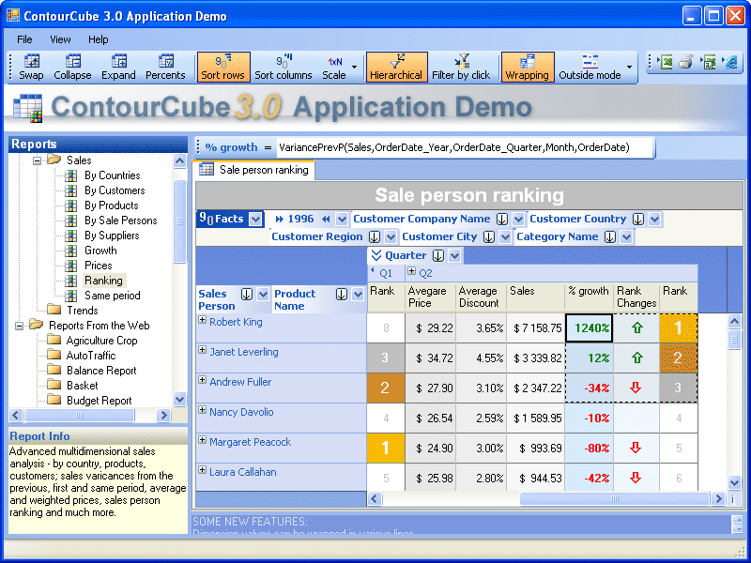Toggle the Wrapping button
The height and width of the screenshot is (563, 751).
pyautogui.click(x=528, y=67)
